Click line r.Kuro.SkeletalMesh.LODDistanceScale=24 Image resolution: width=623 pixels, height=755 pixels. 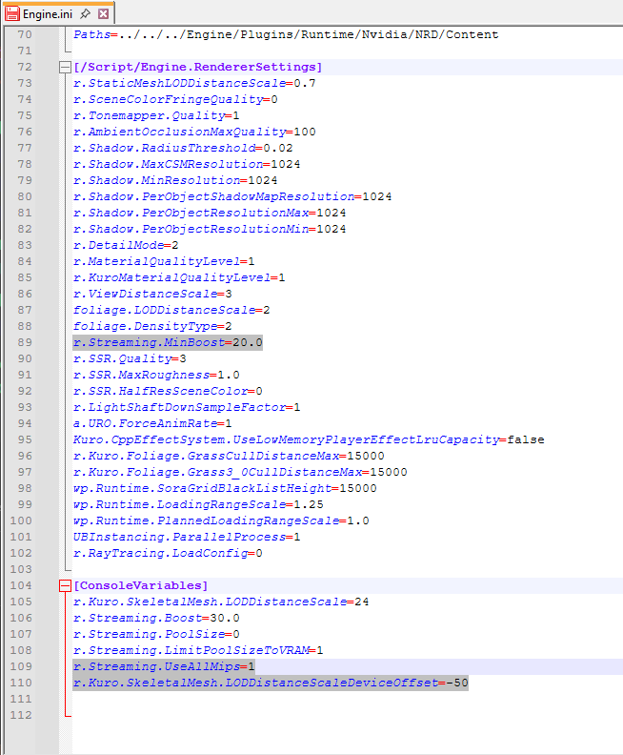click(221, 602)
